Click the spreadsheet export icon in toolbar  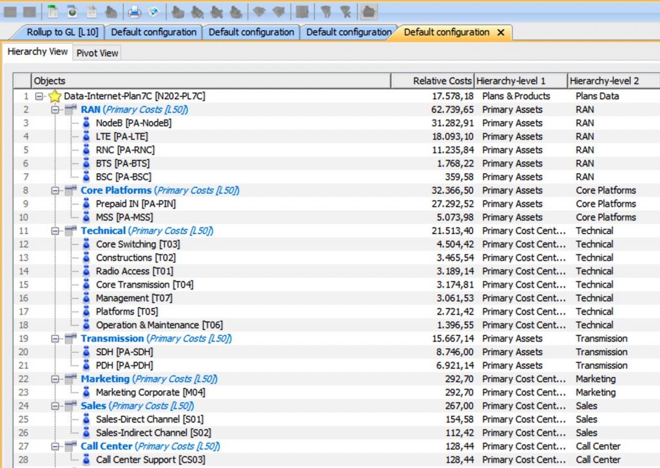point(53,11)
